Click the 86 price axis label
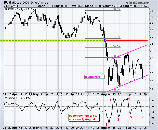Viewport: 158px width, 130px height. [152, 11]
